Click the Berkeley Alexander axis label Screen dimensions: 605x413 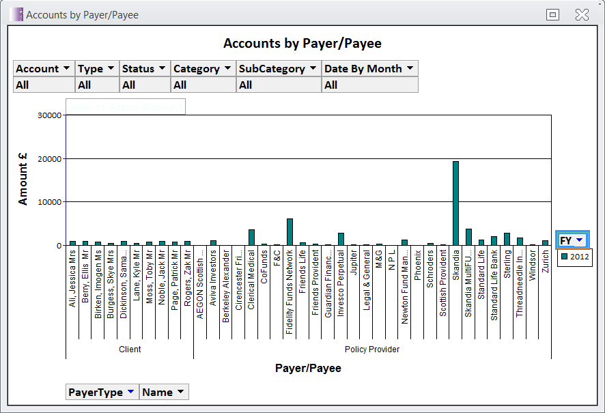[225, 286]
